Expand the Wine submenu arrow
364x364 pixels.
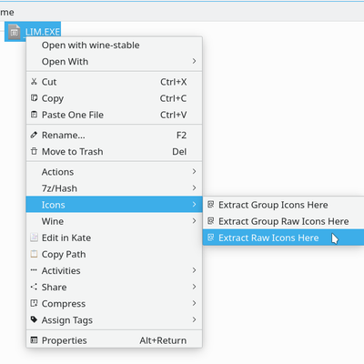pyautogui.click(x=194, y=221)
